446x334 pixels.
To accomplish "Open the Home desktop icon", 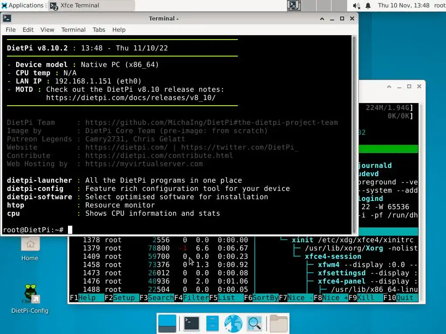I will pyautogui.click(x=30, y=249).
